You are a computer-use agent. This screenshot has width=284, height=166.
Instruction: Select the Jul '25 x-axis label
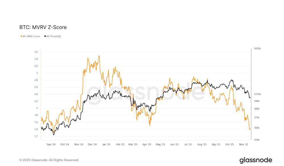tap(188, 144)
